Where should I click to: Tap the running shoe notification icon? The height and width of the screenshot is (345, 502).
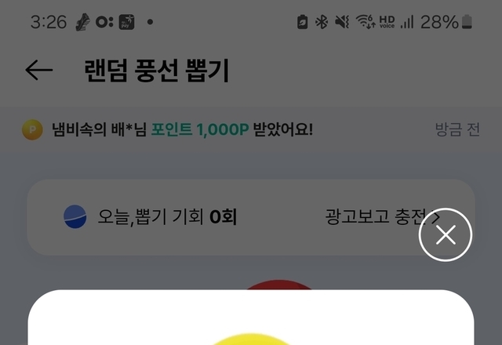pyautogui.click(x=82, y=22)
